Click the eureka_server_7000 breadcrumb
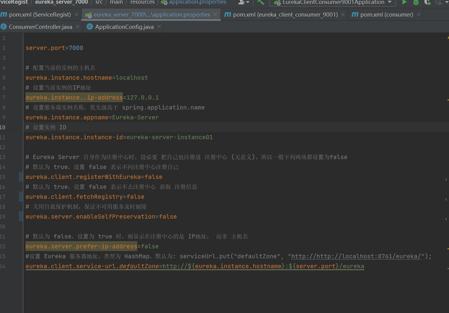 (62, 2)
